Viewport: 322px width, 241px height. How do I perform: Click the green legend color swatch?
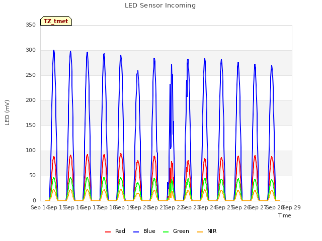(x=166, y=232)
